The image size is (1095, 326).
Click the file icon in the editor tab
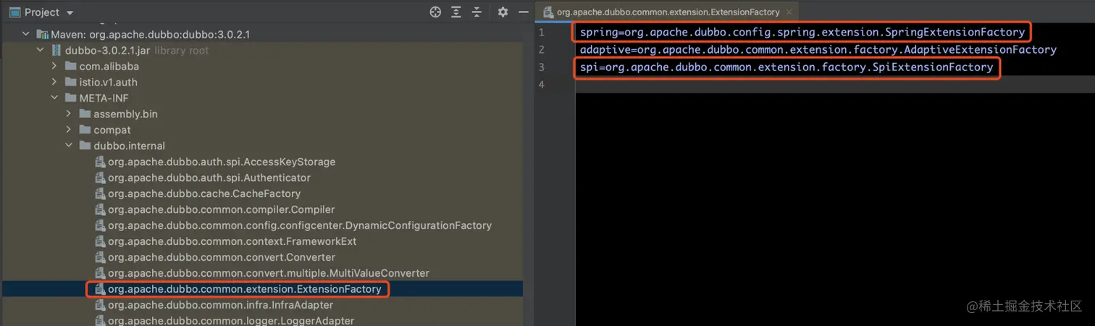pyautogui.click(x=548, y=12)
